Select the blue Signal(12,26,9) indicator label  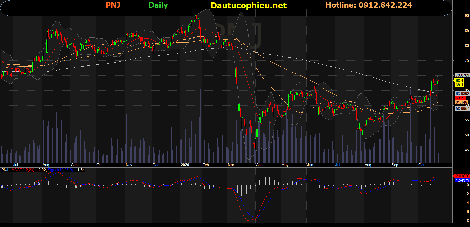(60, 170)
